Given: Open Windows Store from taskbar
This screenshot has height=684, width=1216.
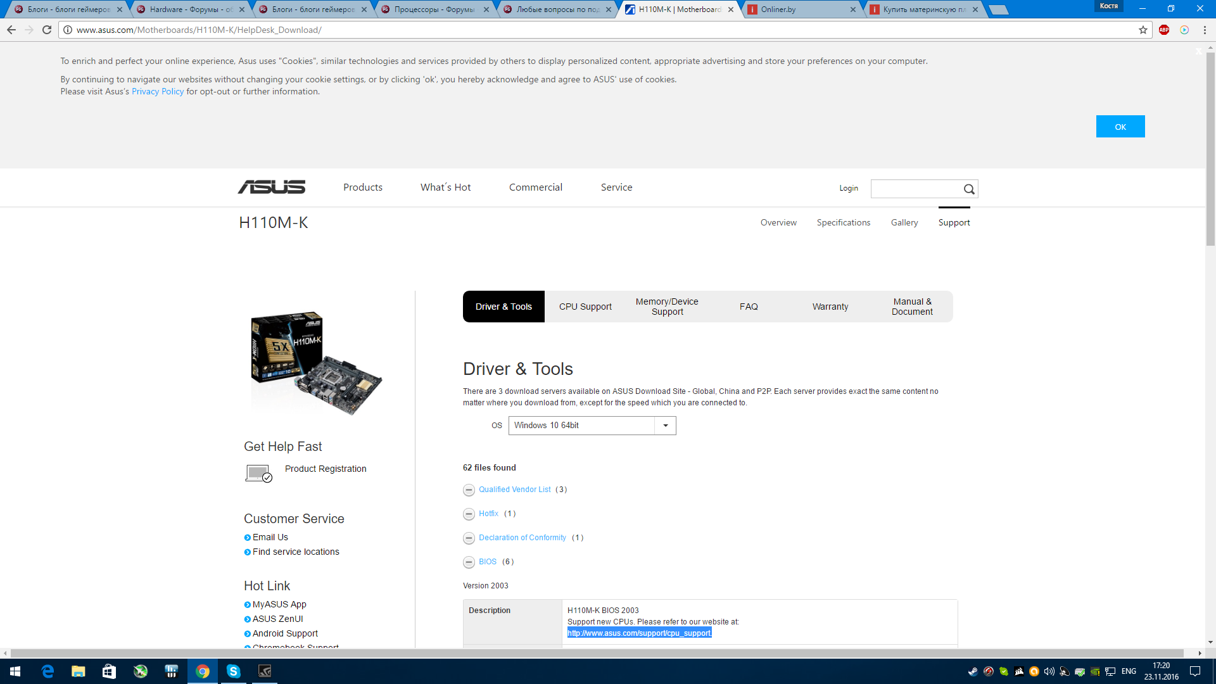Looking at the screenshot, I should tap(109, 671).
